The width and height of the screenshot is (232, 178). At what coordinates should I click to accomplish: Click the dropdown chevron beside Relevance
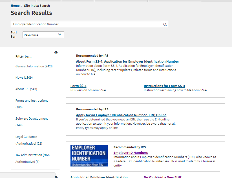coord(59,35)
